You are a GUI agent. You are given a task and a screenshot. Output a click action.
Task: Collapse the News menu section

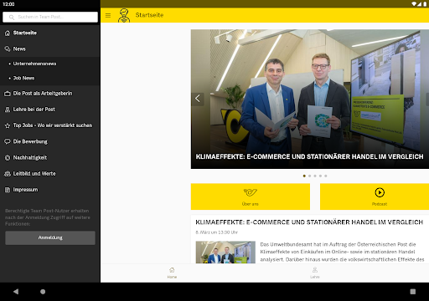tap(50, 49)
